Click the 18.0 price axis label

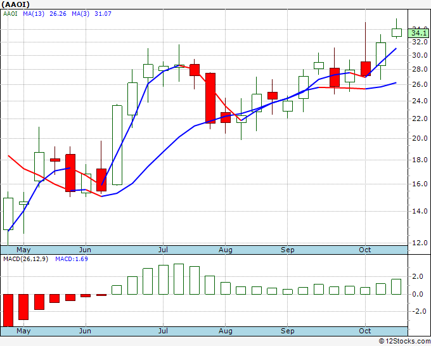pos(420,160)
